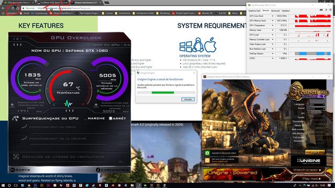335x188 pixels.
Task: Switch to the Graphics Card tab in GPU-Z
Action: pos(254,10)
